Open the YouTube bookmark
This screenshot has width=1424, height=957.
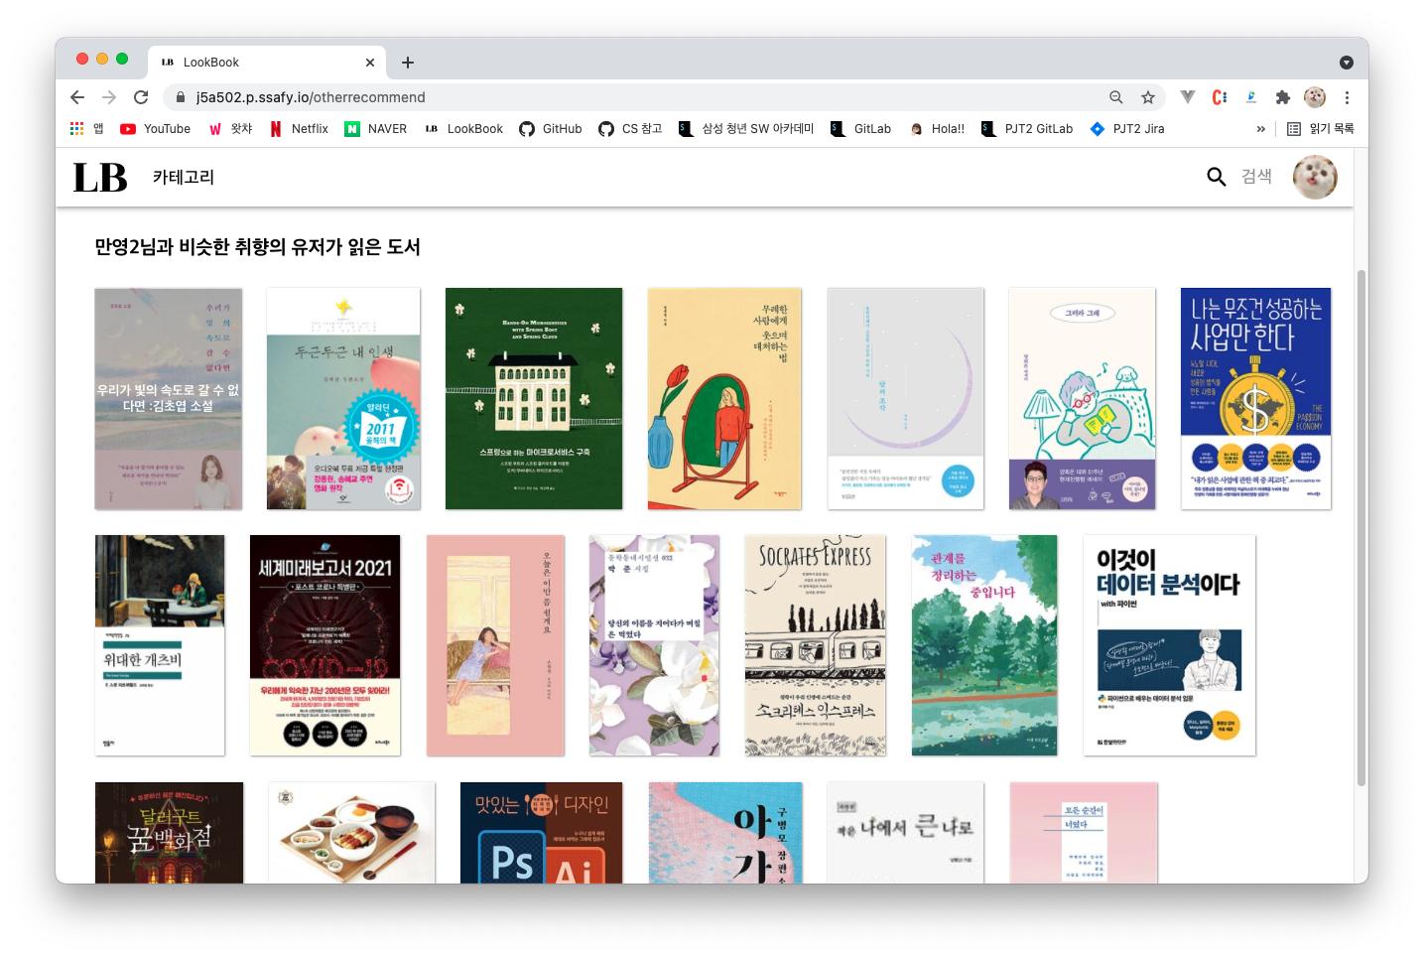155,128
